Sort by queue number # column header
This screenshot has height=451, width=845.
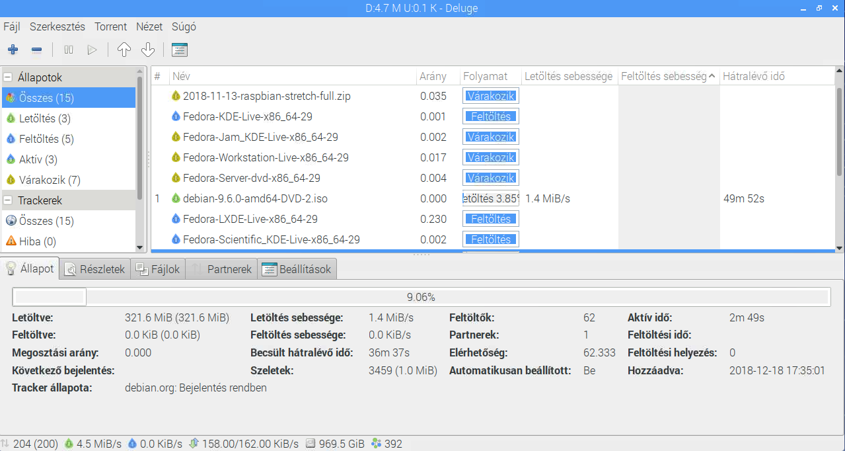click(160, 76)
